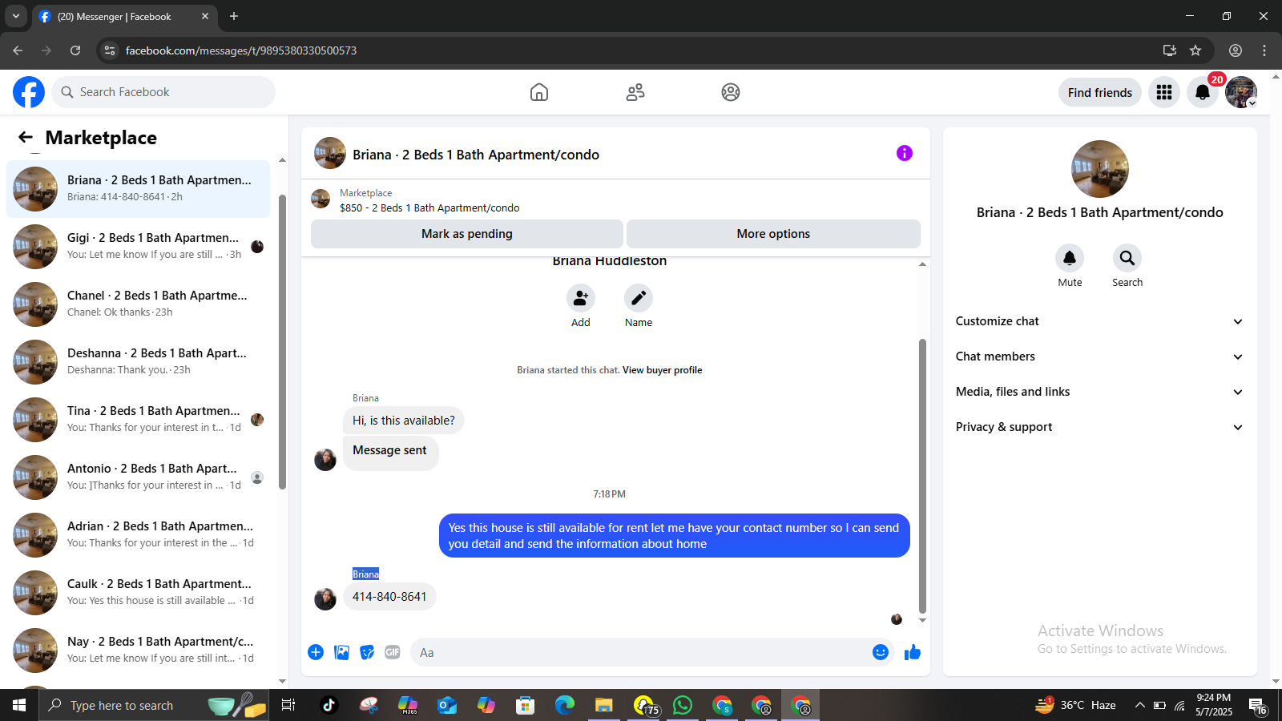The image size is (1282, 721).
Task: Choose a GIF icon
Action: (x=393, y=652)
